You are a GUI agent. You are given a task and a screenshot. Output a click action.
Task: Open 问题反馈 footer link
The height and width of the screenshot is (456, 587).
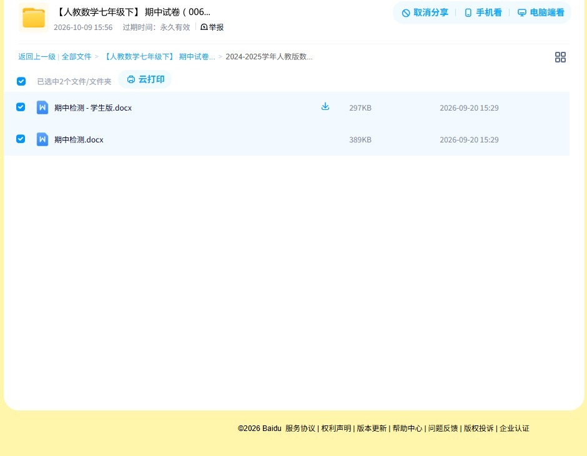click(x=443, y=429)
